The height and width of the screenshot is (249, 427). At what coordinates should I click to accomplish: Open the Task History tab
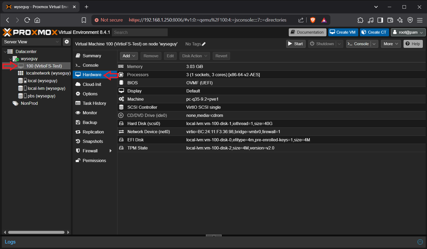coord(95,103)
